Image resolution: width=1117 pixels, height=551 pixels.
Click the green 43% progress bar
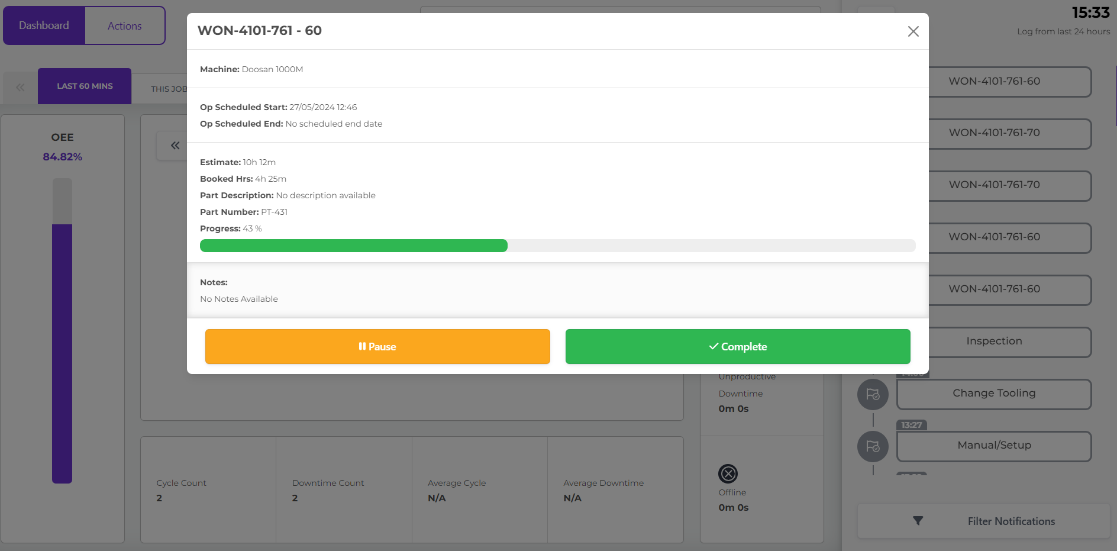(x=354, y=245)
